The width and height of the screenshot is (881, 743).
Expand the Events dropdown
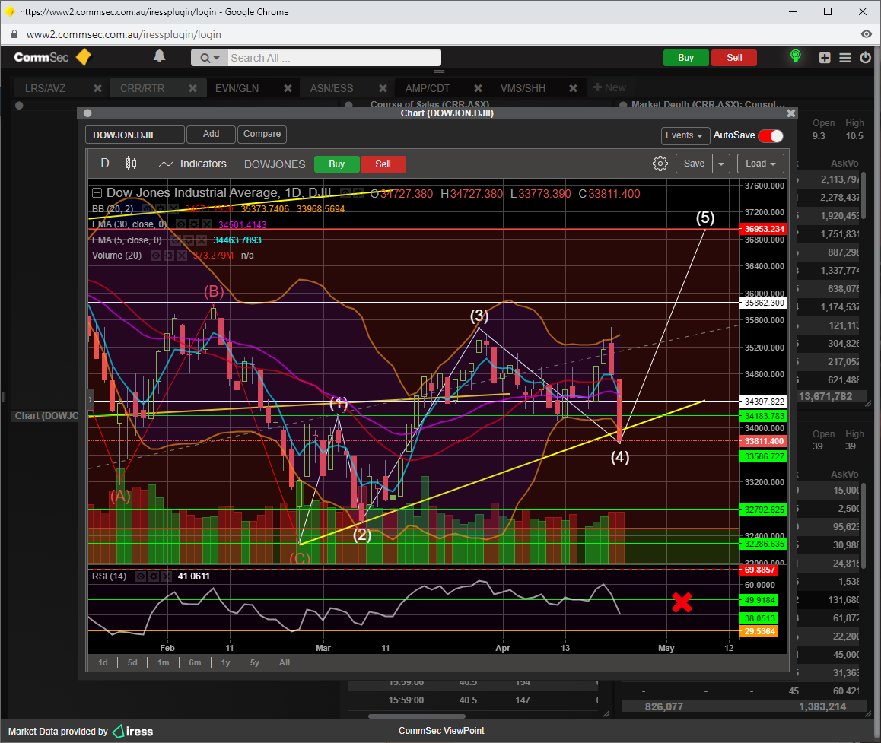685,135
